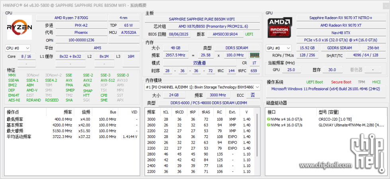Click the memory timings table scrollbar

(257, 136)
